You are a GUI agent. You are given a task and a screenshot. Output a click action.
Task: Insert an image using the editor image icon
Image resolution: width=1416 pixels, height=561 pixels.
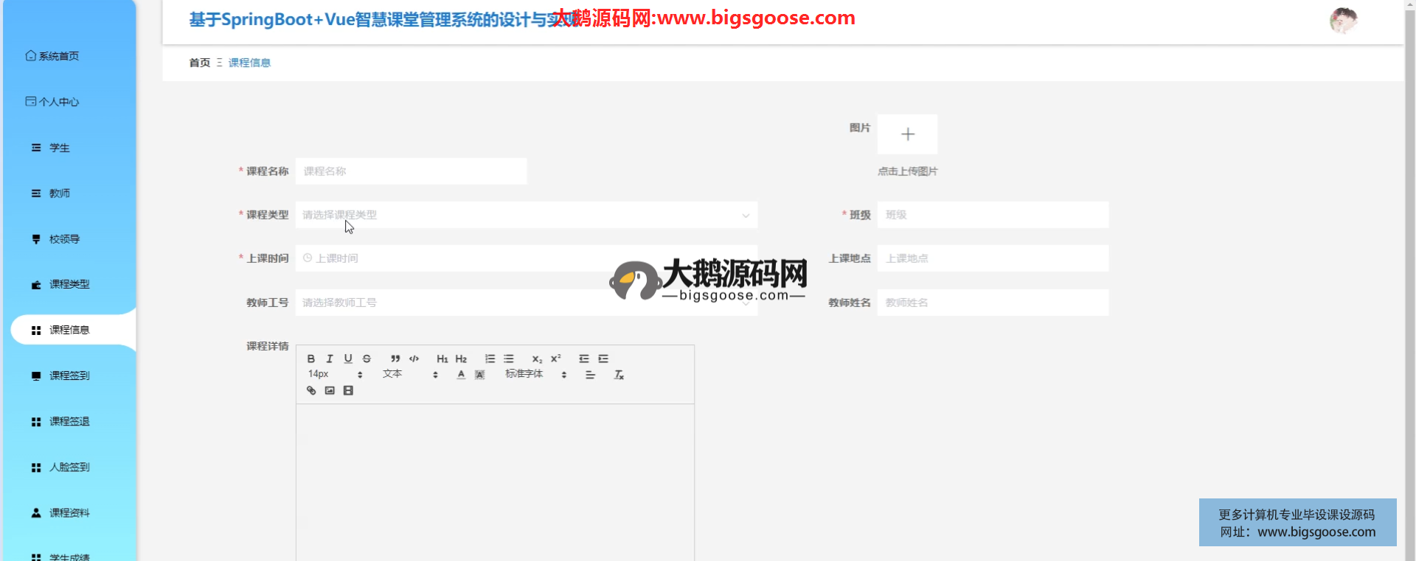click(330, 390)
